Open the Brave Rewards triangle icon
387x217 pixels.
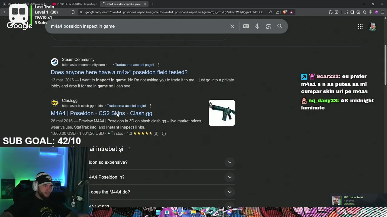[x=291, y=12]
